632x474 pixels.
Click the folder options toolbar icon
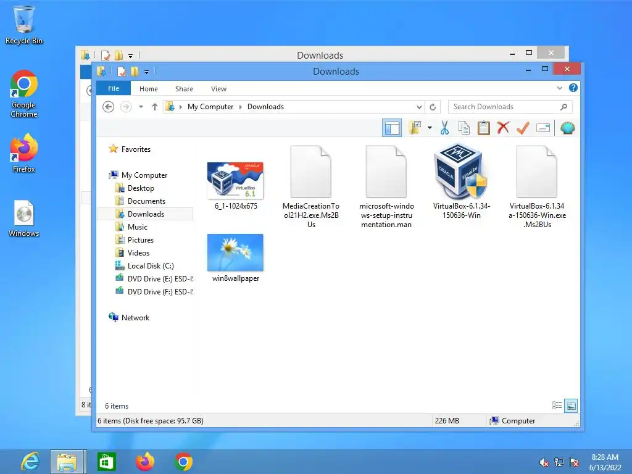point(415,128)
